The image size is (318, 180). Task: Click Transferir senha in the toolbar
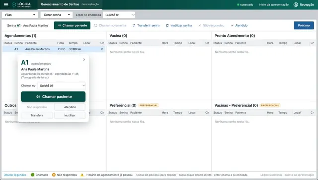(x=146, y=25)
